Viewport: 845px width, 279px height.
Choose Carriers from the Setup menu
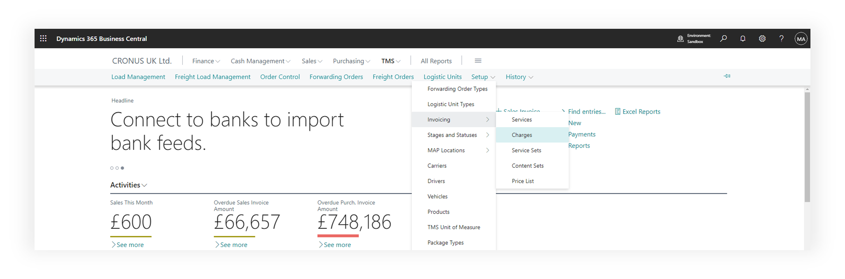pyautogui.click(x=437, y=166)
